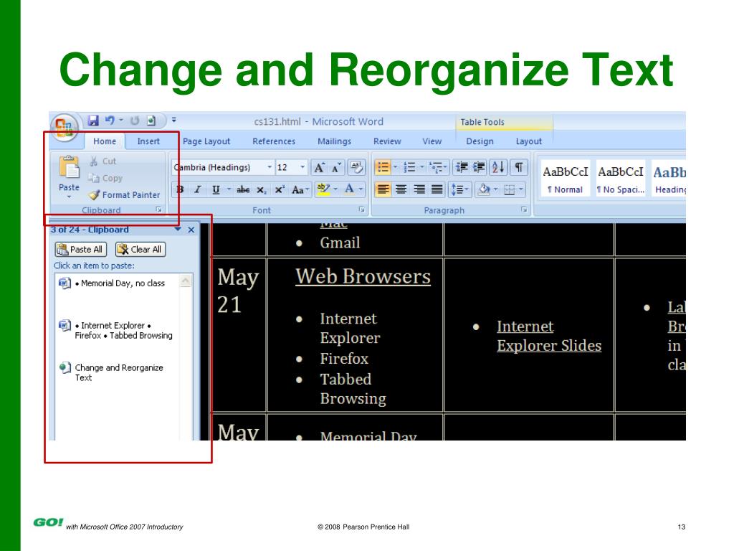Follow the Web Browsers link in the document

363,276
